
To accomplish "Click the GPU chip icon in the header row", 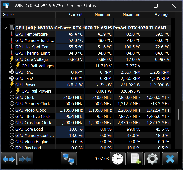I will (12, 28).
